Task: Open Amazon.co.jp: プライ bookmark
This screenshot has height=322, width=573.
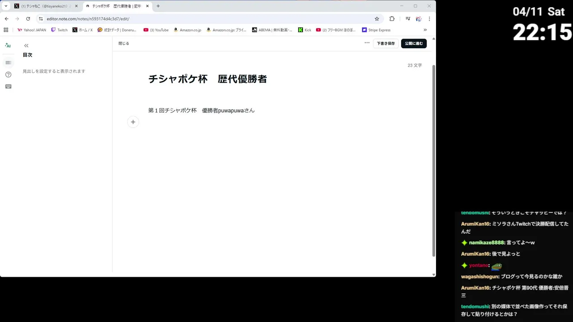Action: pyautogui.click(x=226, y=30)
